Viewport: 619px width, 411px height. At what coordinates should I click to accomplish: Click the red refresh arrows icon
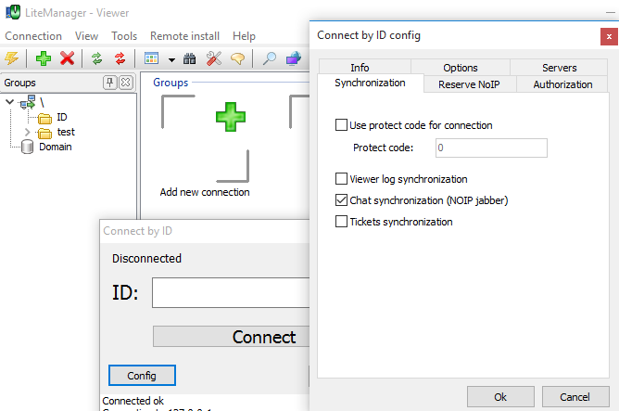click(x=120, y=58)
